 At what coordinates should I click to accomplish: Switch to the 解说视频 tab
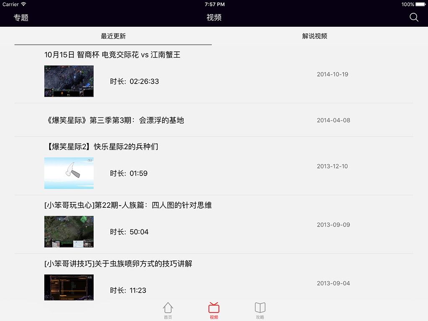coord(314,36)
